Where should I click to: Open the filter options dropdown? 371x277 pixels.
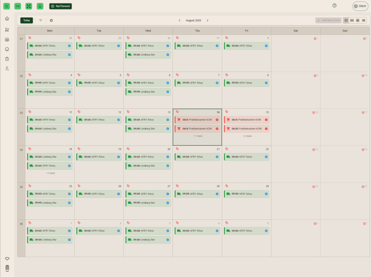41,21
